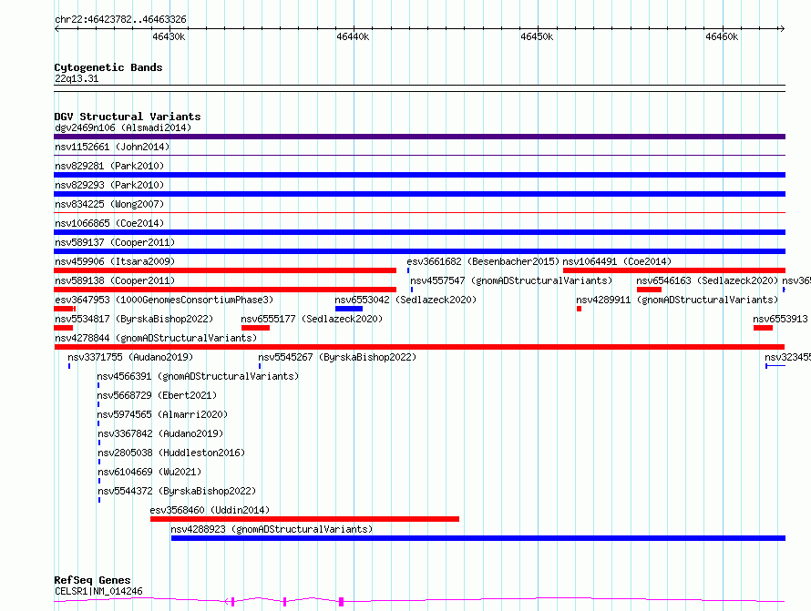Click nsv589137 (Cooper2011) variant label
811x611 pixels.
pos(115,242)
